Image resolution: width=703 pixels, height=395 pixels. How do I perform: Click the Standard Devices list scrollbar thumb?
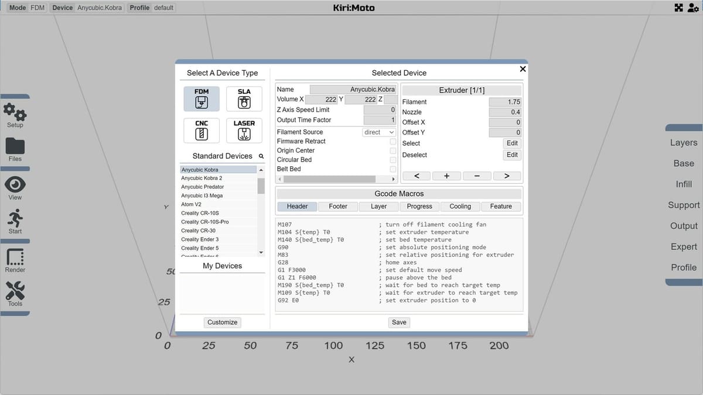tap(261, 186)
